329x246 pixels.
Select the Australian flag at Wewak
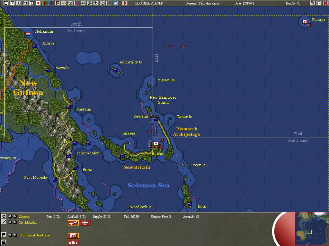pyautogui.click(x=48, y=70)
